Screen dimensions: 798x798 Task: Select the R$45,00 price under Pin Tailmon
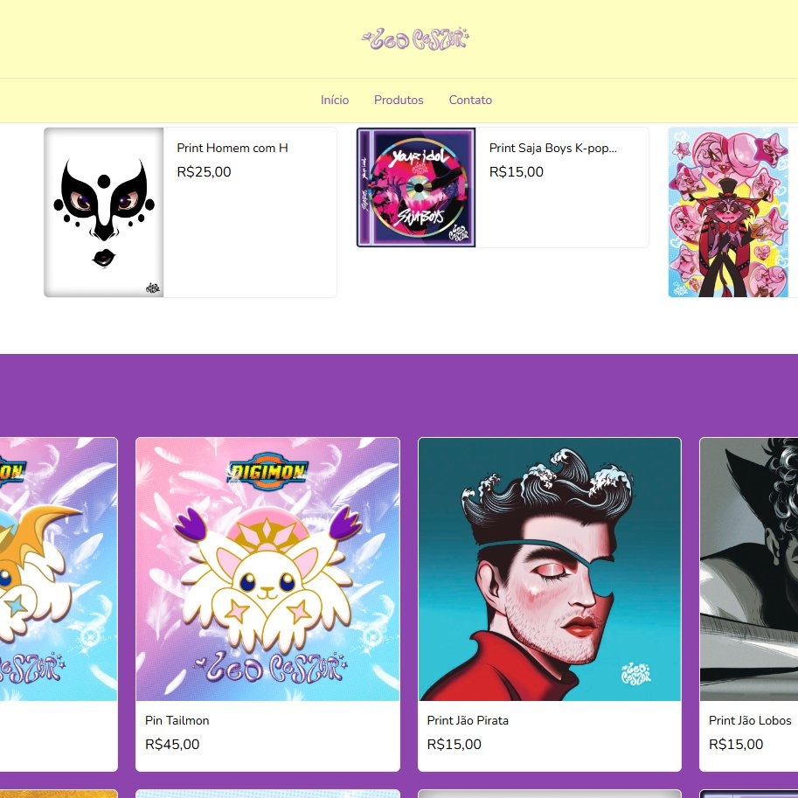click(172, 744)
